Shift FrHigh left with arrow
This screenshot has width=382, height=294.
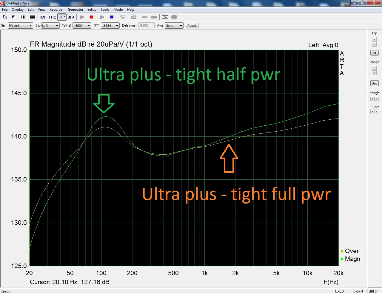pos(372,99)
